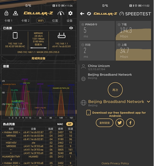
Task: Expand server selector chevron
Action: point(148,101)
